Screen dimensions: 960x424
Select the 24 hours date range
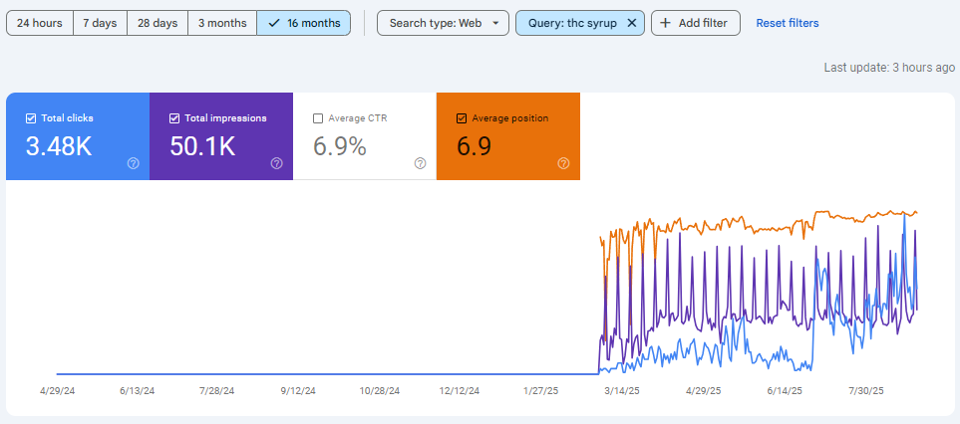click(x=40, y=23)
